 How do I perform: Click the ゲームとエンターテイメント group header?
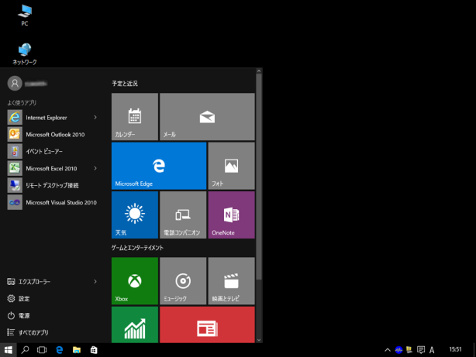click(x=137, y=248)
